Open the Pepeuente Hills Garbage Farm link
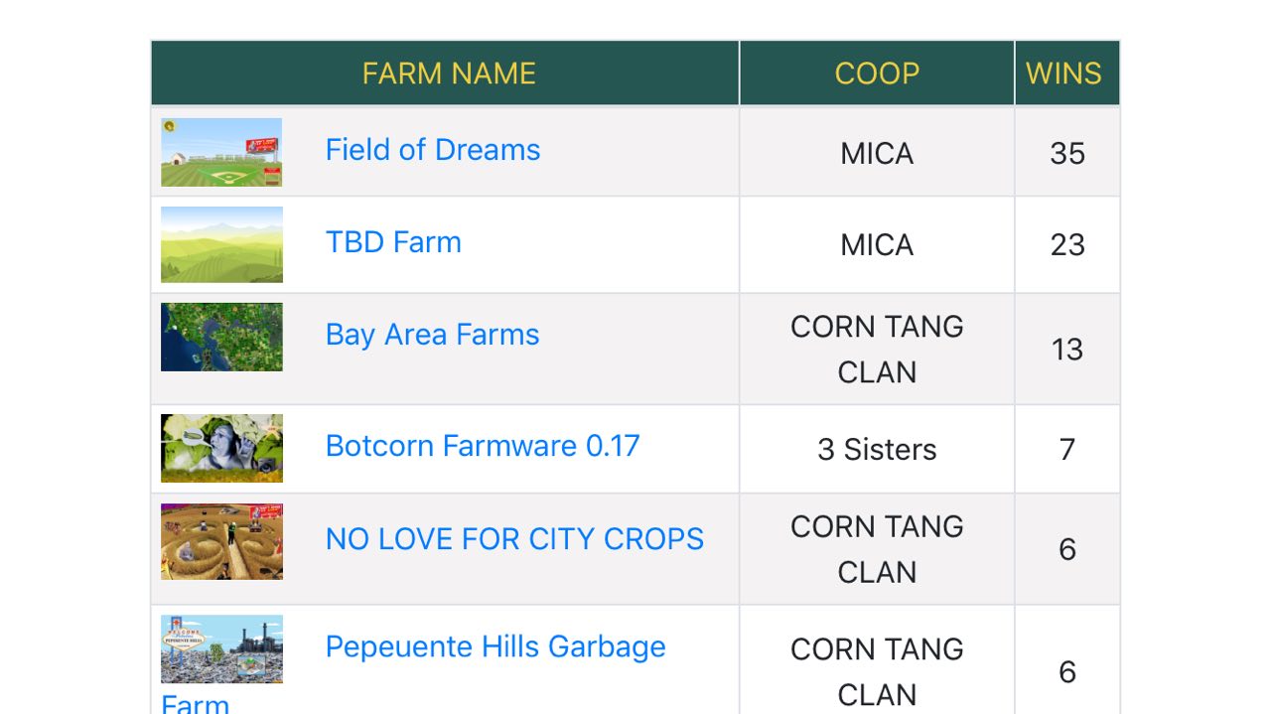 click(x=495, y=647)
